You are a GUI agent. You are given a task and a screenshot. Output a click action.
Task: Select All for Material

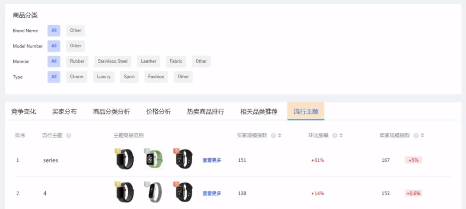click(54, 62)
